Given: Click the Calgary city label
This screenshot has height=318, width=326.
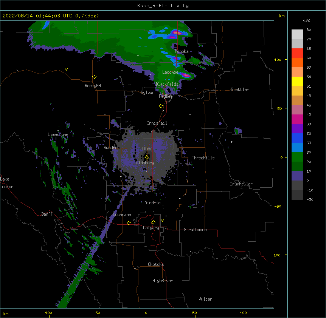Looking at the screenshot, I should point(151,228).
